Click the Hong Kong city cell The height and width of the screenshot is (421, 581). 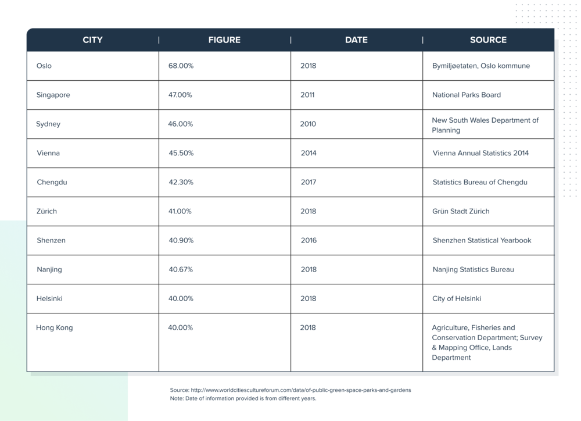click(x=55, y=327)
